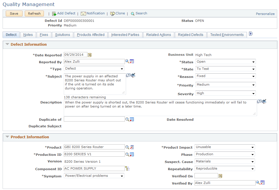Run spell check on the Subject field

pyautogui.click(x=133, y=75)
